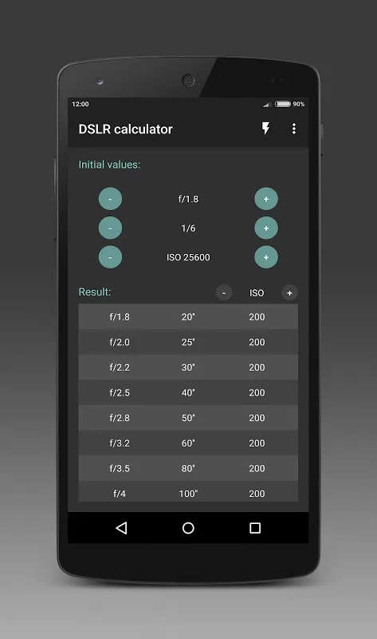Select the f/2.8 result row cell
377x639 pixels.
click(x=120, y=418)
